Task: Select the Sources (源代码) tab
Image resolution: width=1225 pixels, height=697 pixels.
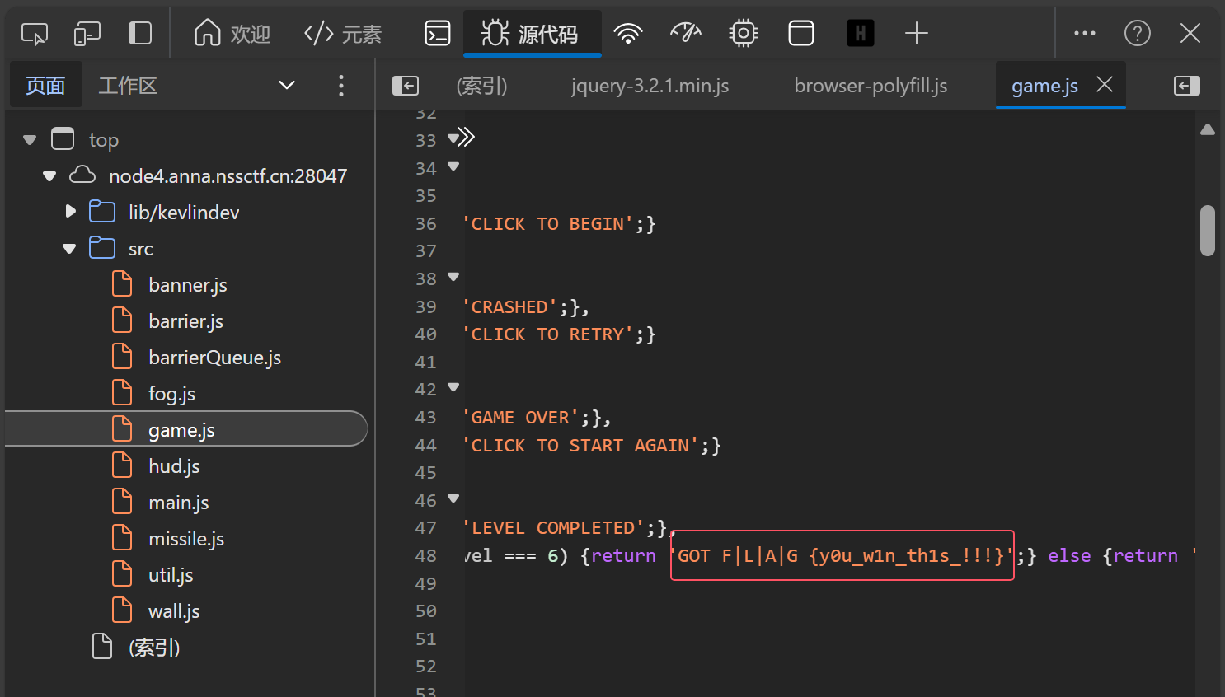Action: [532, 34]
